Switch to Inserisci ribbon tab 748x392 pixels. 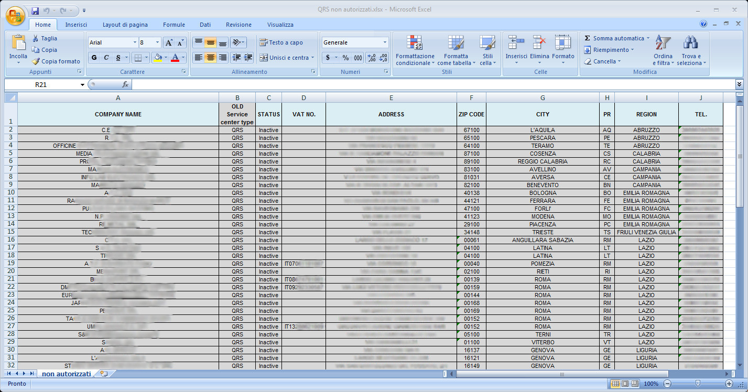point(76,25)
